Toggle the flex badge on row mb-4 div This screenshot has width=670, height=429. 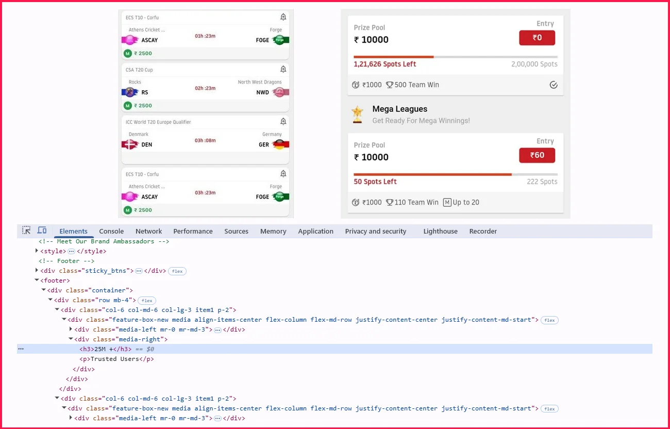147,301
